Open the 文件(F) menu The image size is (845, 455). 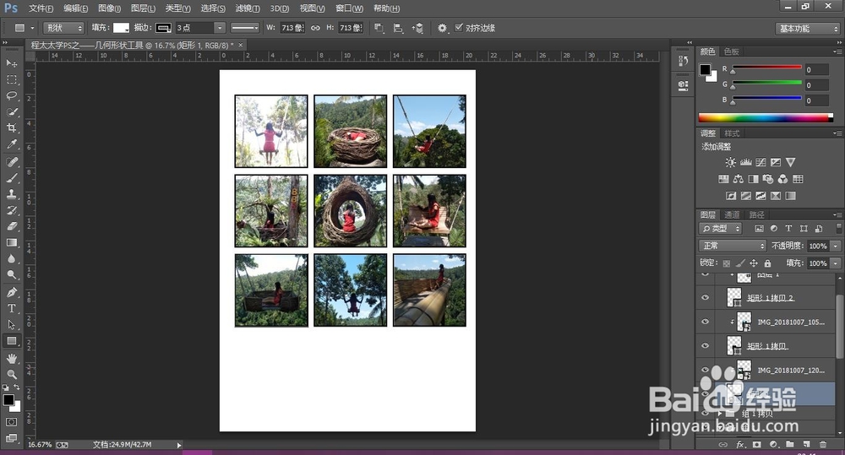(41, 8)
